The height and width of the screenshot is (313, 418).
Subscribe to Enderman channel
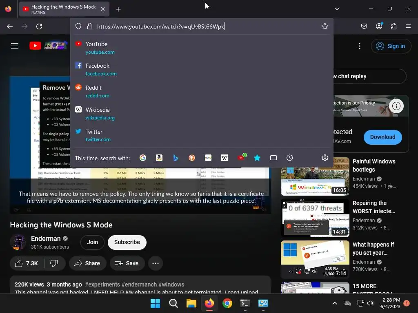coord(127,242)
